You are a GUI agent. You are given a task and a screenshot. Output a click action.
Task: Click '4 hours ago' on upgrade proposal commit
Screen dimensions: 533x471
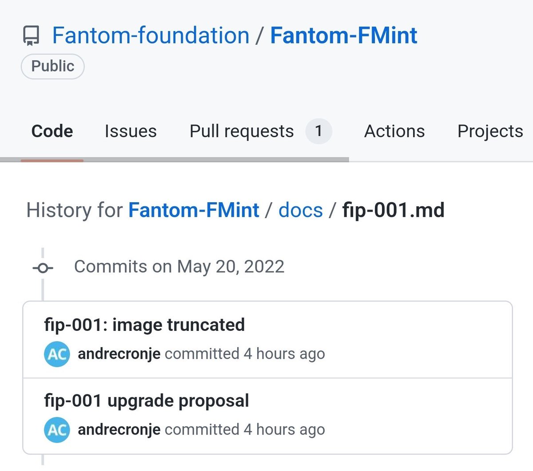coord(284,429)
